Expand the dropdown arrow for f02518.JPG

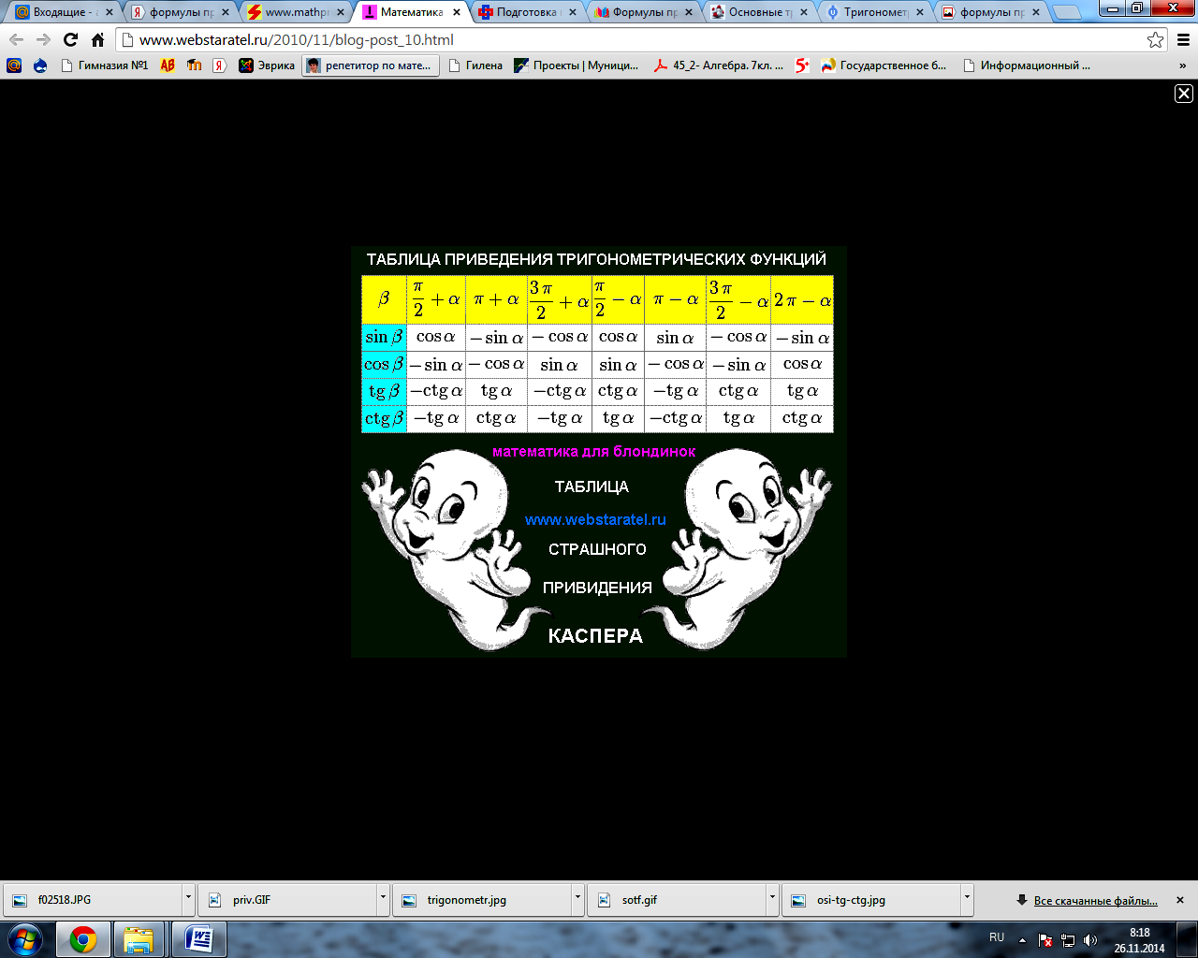point(188,900)
